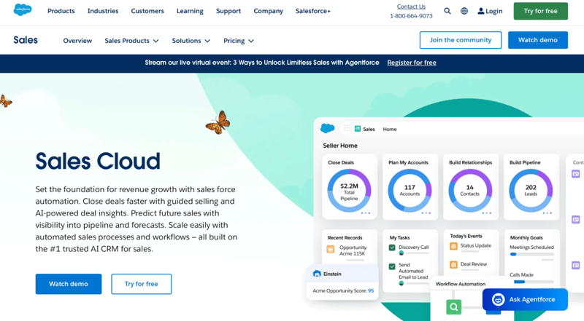Click the Sales section heading link
The width and height of the screenshot is (584, 321).
click(26, 40)
